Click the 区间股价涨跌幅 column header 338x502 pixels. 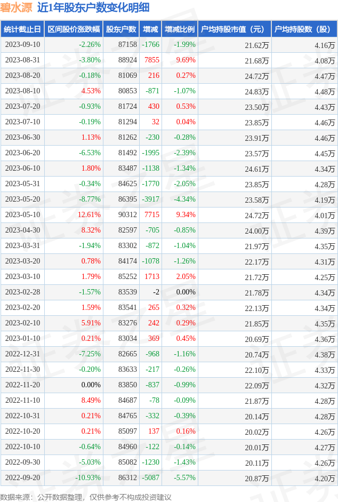74,29
